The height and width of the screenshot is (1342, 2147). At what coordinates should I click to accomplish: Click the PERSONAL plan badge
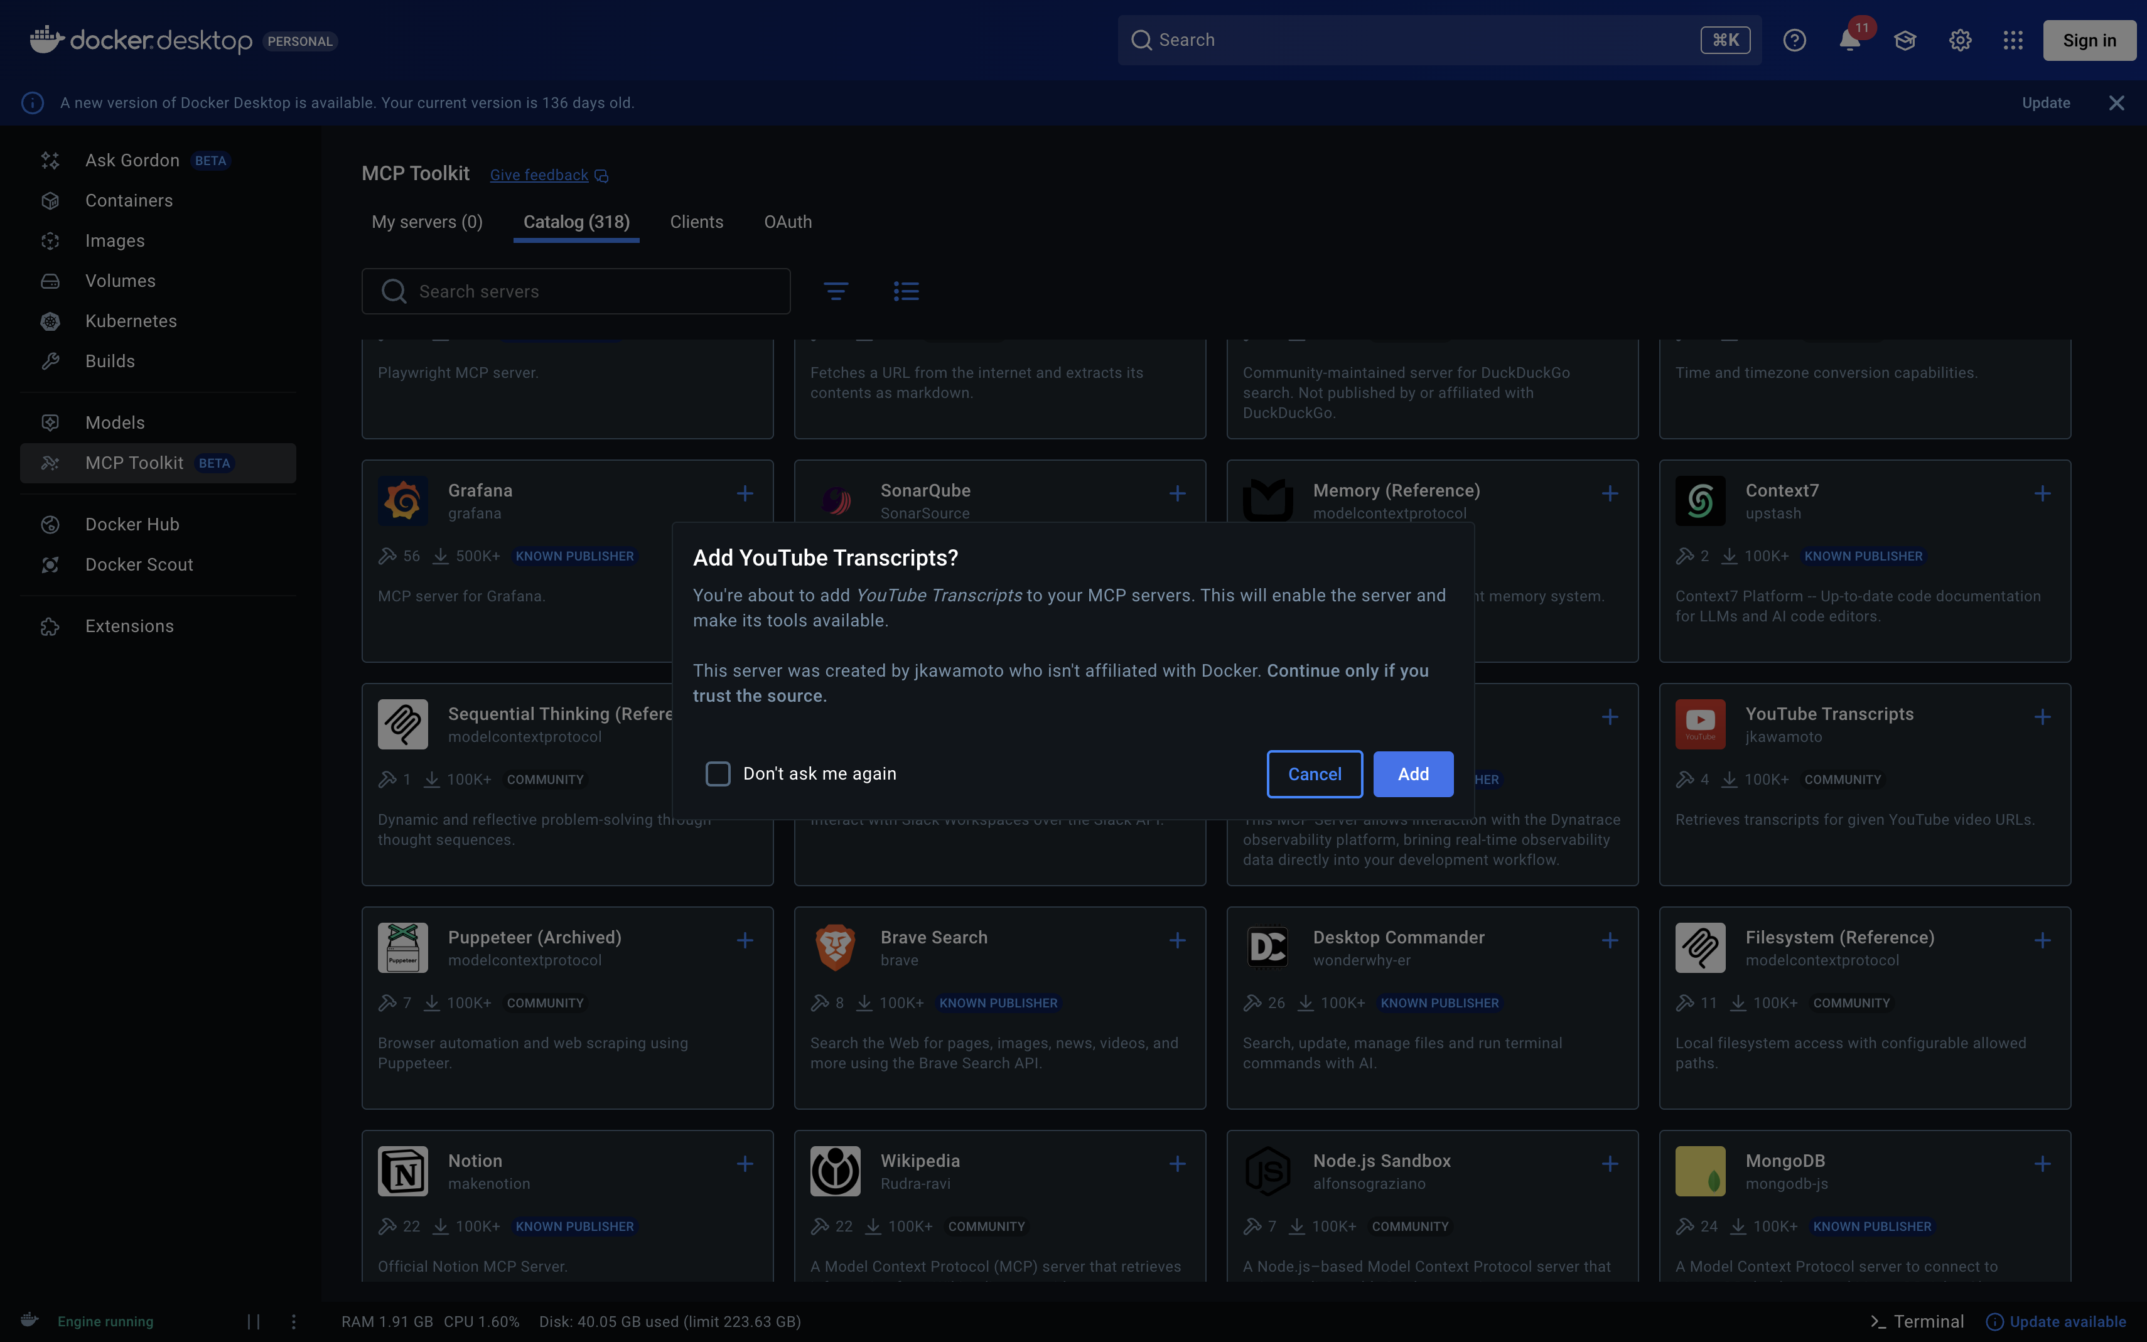[x=300, y=41]
